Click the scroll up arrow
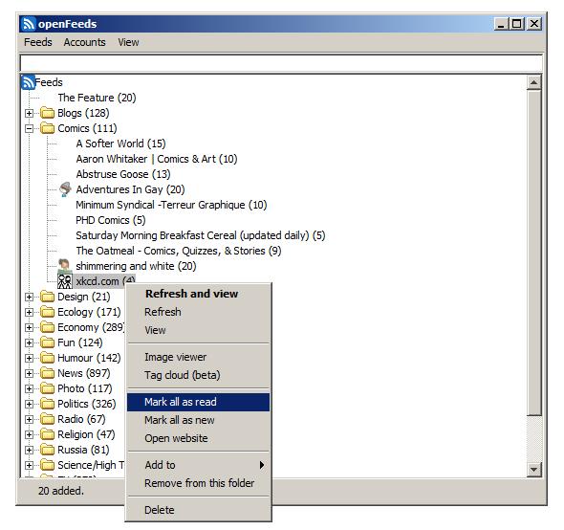This screenshot has width=564, height=530. click(533, 83)
